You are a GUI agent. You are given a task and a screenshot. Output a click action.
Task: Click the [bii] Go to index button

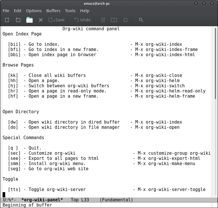(x=14, y=44)
